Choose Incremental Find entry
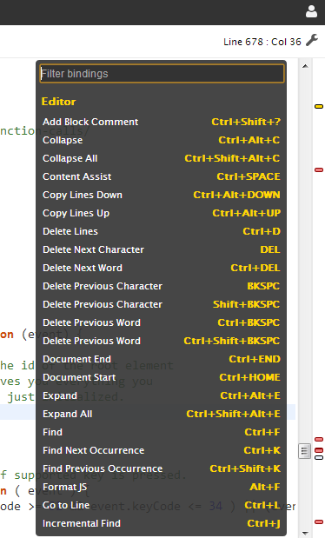 (x=162, y=523)
